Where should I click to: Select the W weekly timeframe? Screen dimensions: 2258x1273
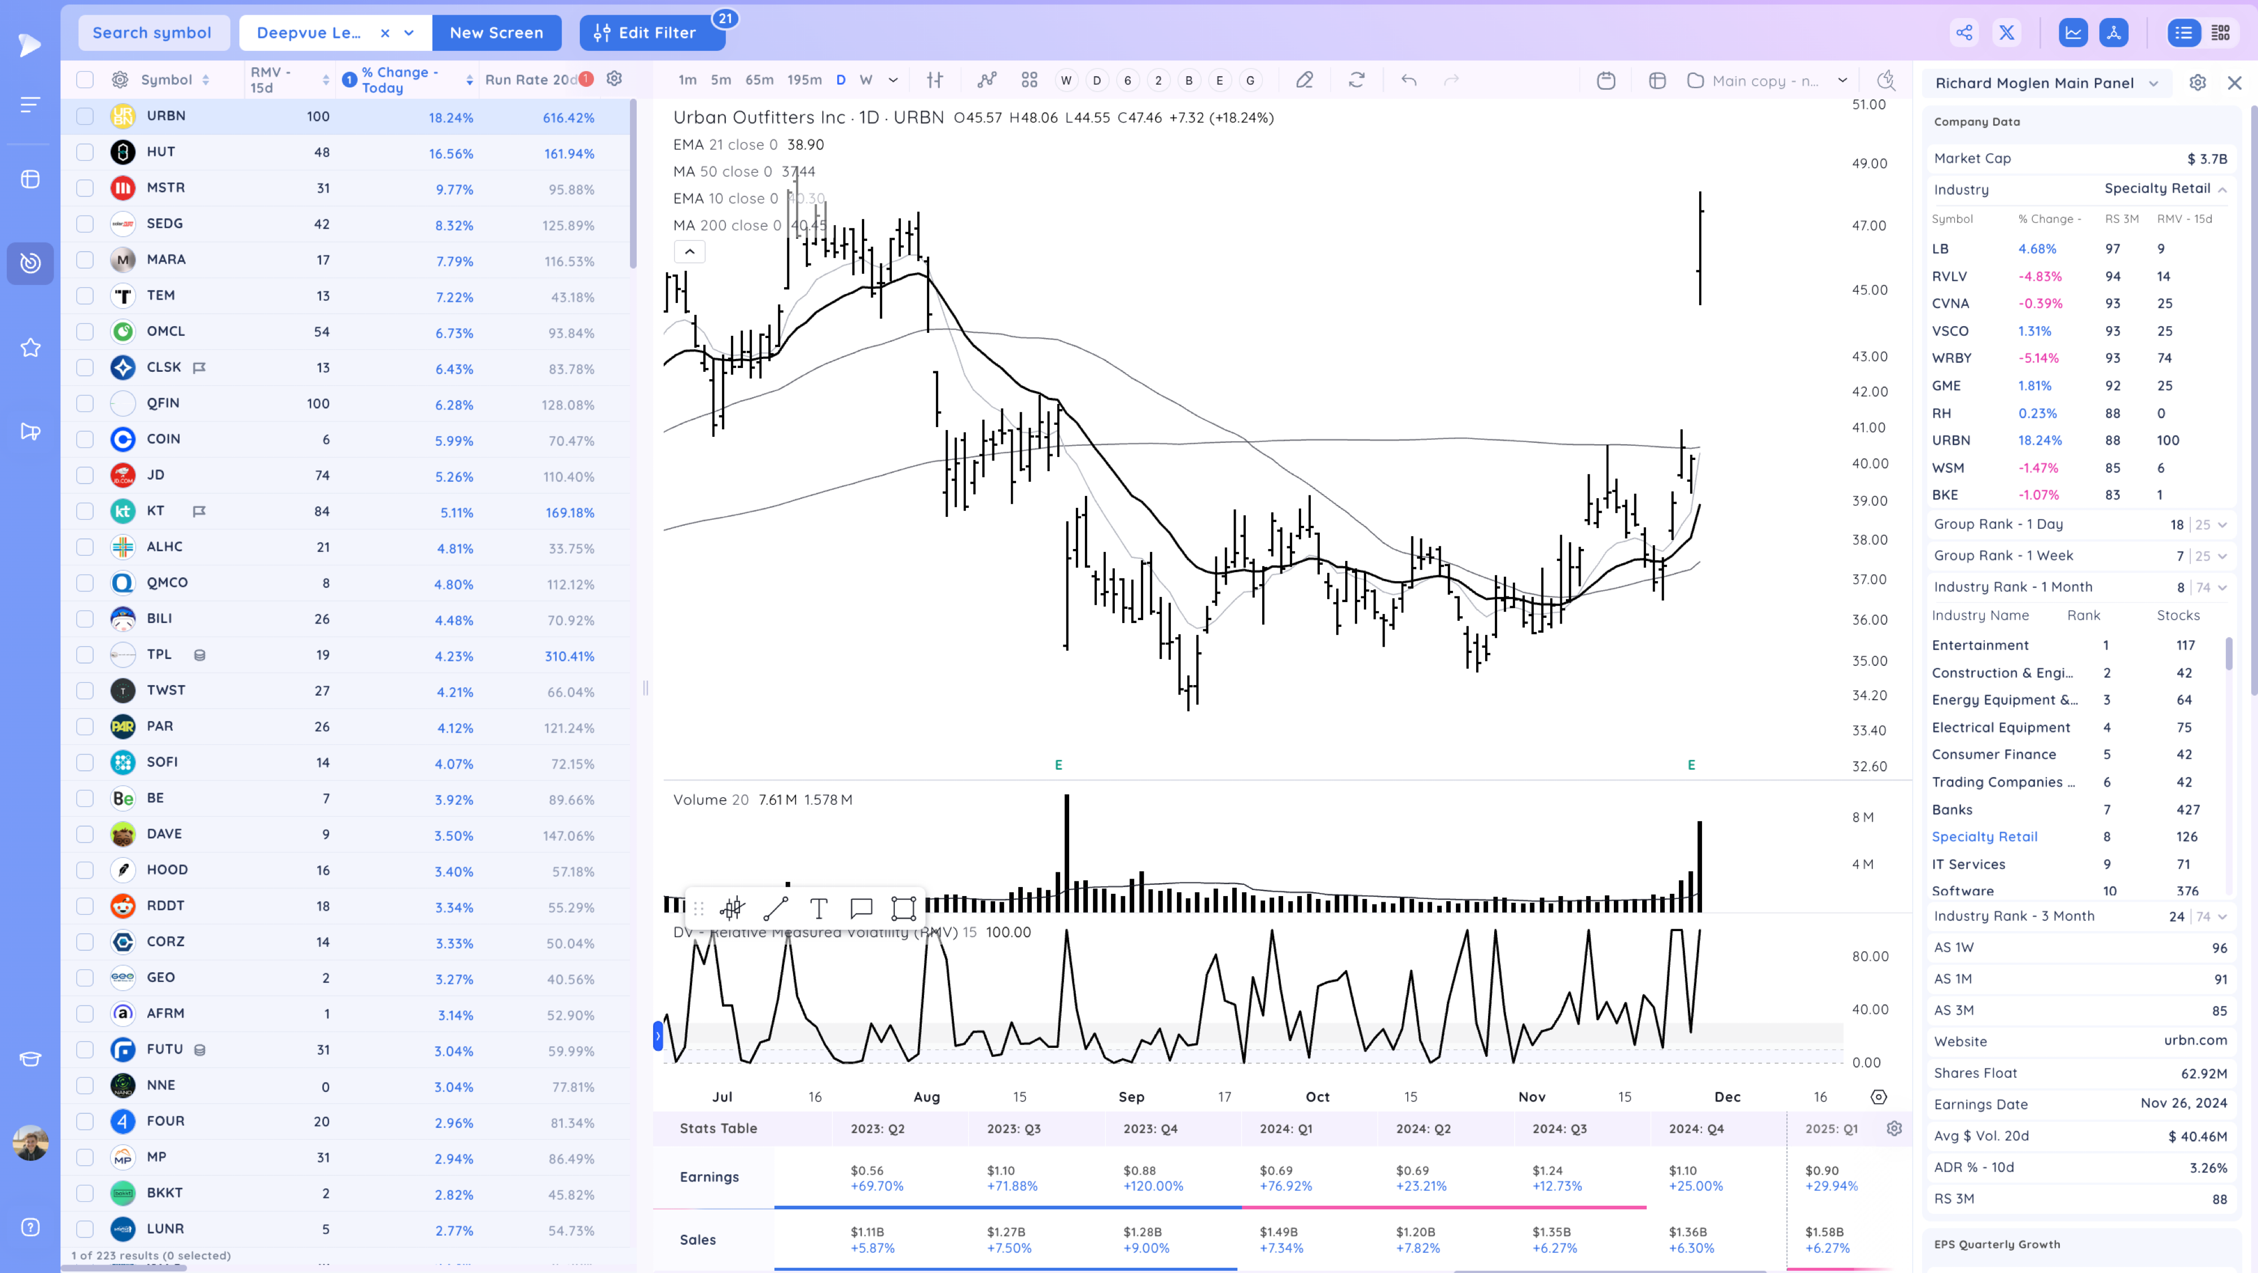pyautogui.click(x=866, y=80)
